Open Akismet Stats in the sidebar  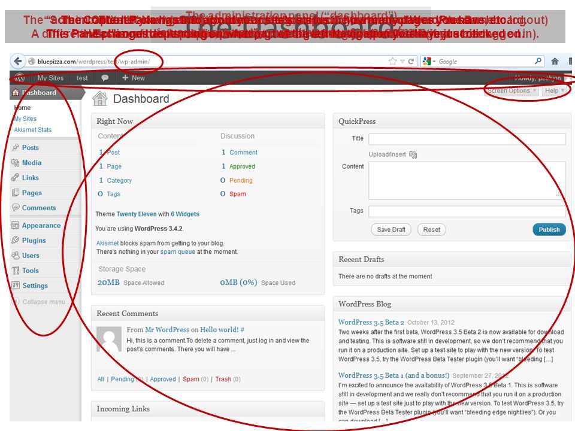point(32,130)
